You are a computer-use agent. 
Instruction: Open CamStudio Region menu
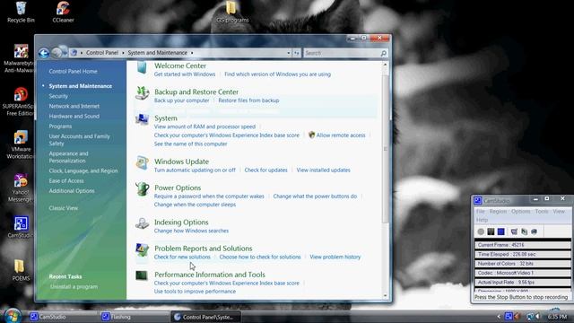coord(498,212)
